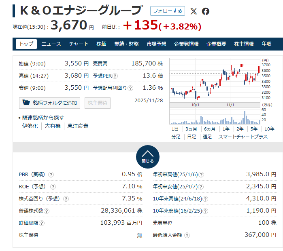This screenshot has height=251, width=283.
Task: Open the スマートチャートプラス link
Action: (243, 137)
